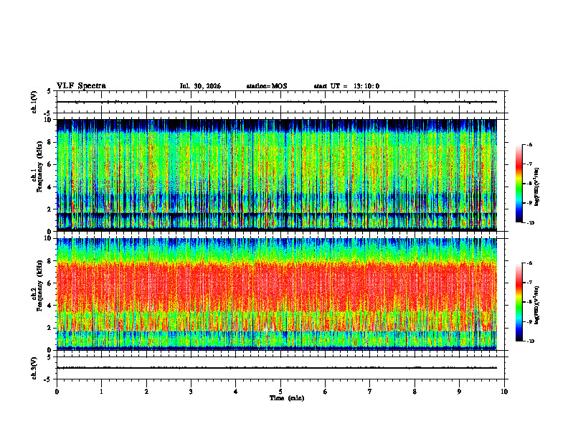The width and height of the screenshot is (568, 439).
Task: Click the 10 minute tick on time axis
Action: click(504, 392)
